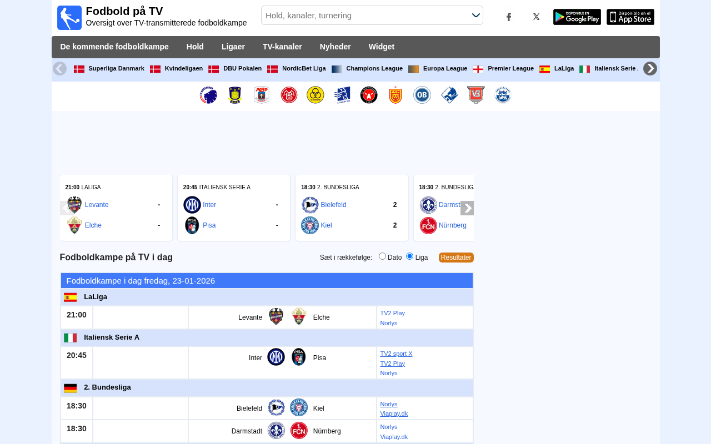Open the Brøndby IF club crest
The width and height of the screenshot is (711, 444).
(x=235, y=95)
